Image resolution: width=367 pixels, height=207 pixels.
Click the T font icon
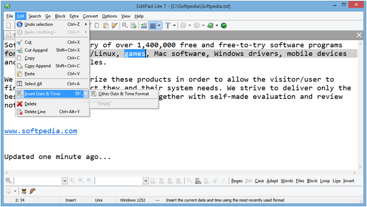pos(168,26)
